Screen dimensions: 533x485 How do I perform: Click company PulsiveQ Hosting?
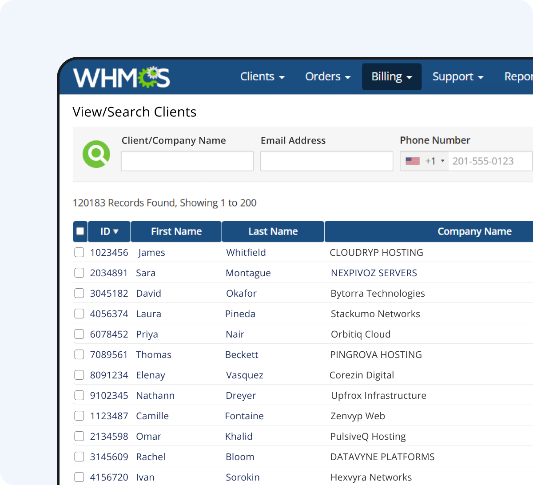pos(368,436)
